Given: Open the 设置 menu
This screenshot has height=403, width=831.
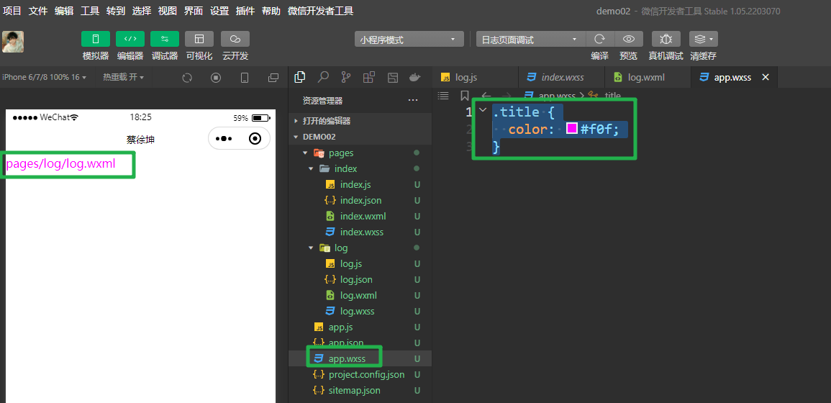Looking at the screenshot, I should click(x=219, y=11).
